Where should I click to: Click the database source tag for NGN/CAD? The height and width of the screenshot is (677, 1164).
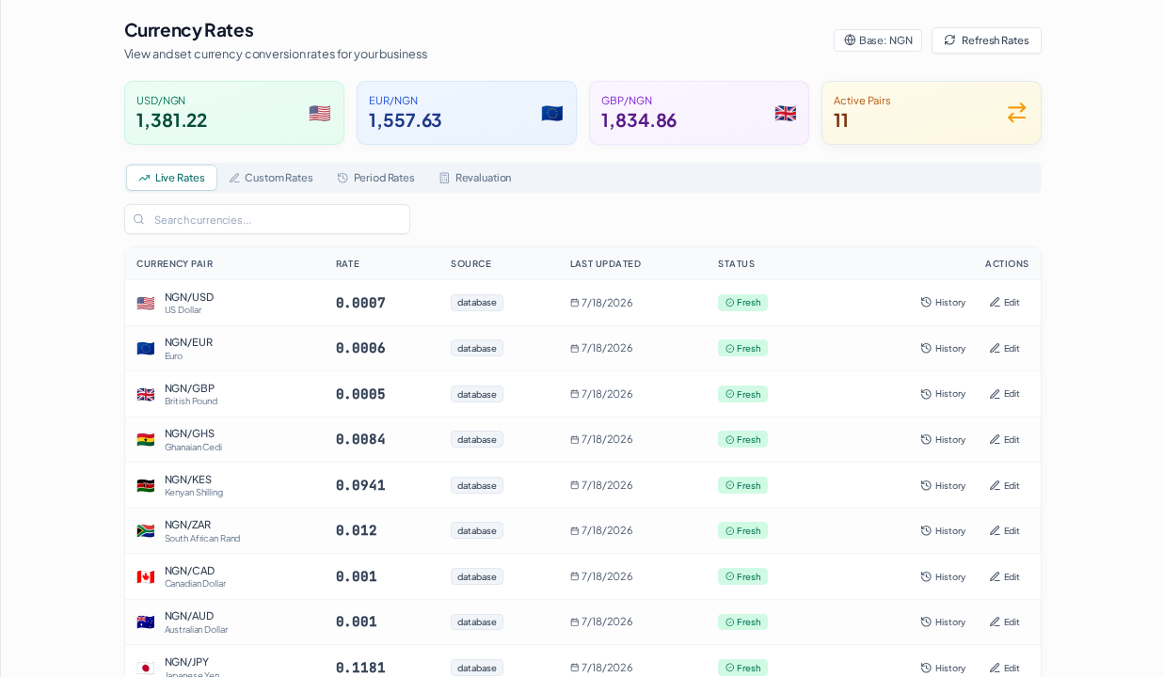coord(476,576)
